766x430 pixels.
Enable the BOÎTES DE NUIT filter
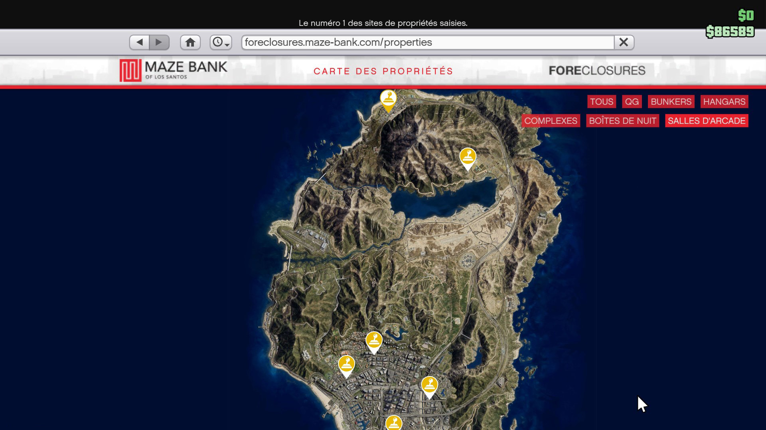click(622, 121)
